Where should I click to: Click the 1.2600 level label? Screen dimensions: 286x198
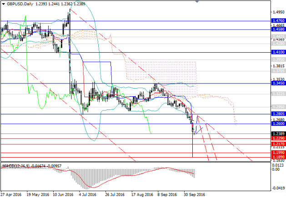277,124
